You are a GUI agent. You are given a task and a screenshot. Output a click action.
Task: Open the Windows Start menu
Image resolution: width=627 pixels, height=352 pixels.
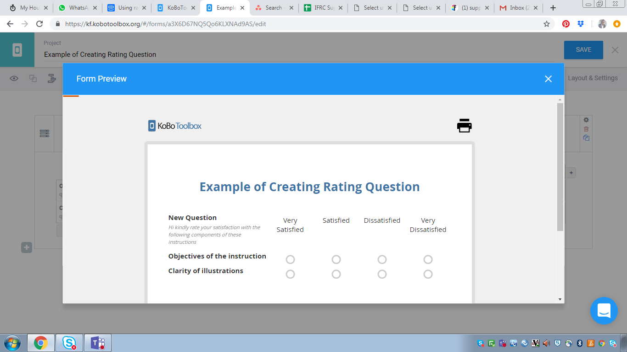[x=12, y=343]
